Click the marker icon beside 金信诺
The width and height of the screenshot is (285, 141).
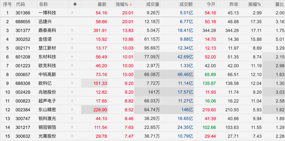72,39
